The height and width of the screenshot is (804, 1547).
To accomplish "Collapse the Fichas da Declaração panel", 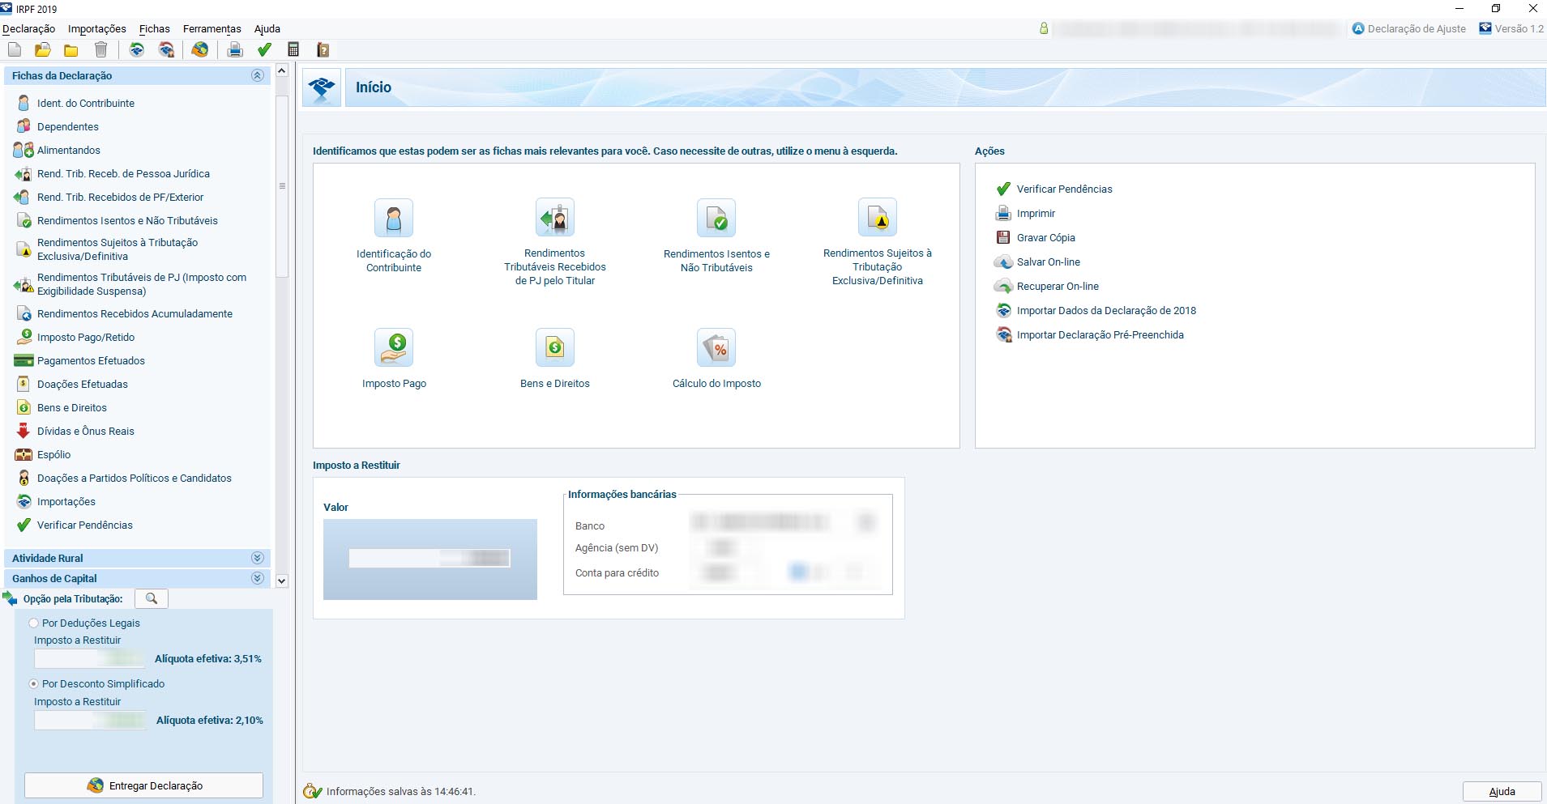I will coord(258,75).
